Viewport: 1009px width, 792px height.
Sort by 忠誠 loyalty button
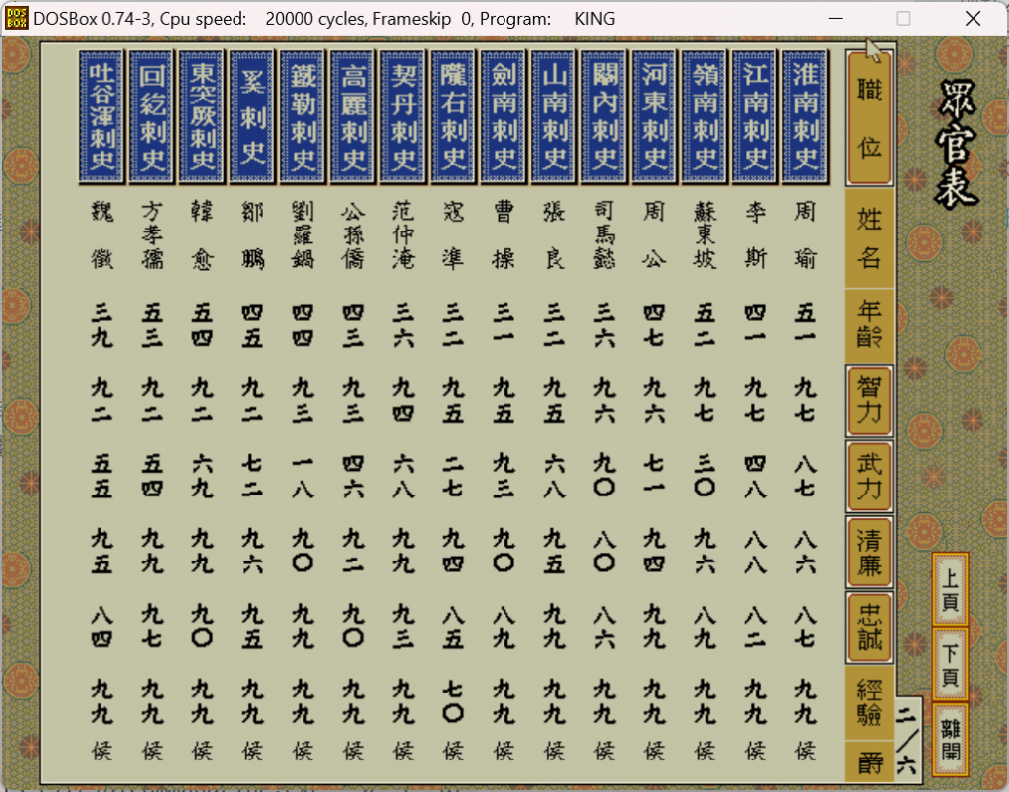(x=869, y=627)
